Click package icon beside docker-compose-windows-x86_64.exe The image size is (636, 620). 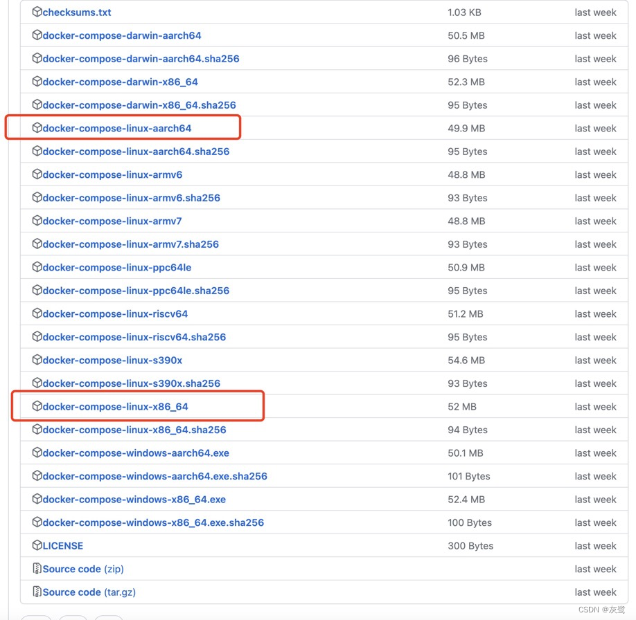(x=37, y=499)
